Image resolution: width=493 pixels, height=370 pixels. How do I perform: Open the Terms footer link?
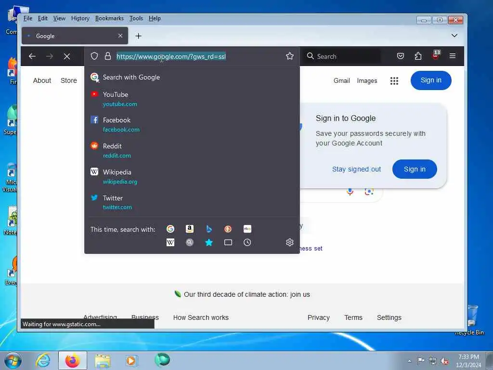[353, 317]
